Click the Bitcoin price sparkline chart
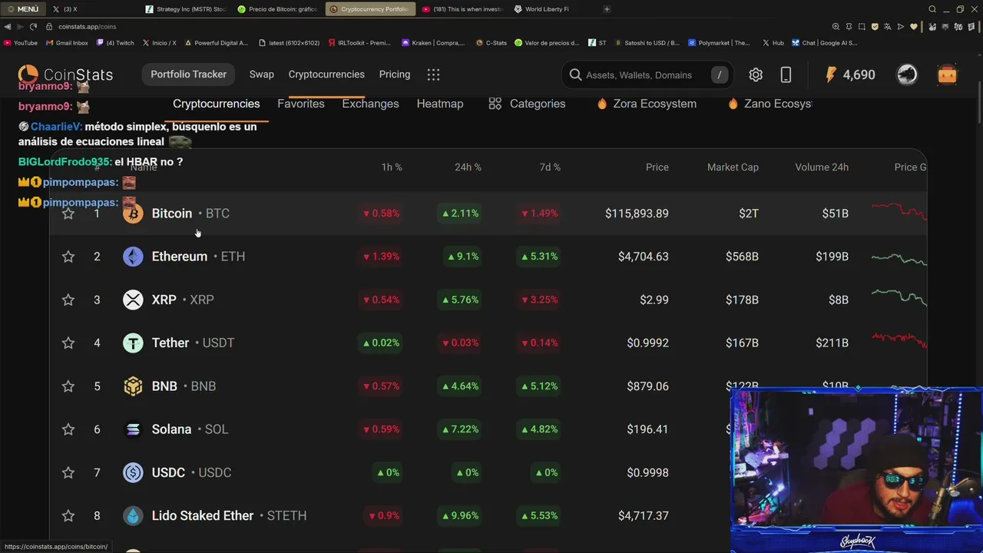The height and width of the screenshot is (553, 983). (x=899, y=211)
